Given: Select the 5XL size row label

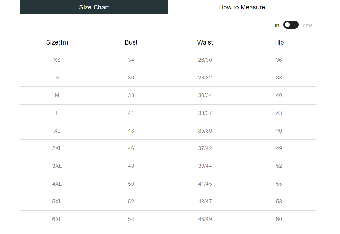Looking at the screenshot, I should tap(57, 202).
